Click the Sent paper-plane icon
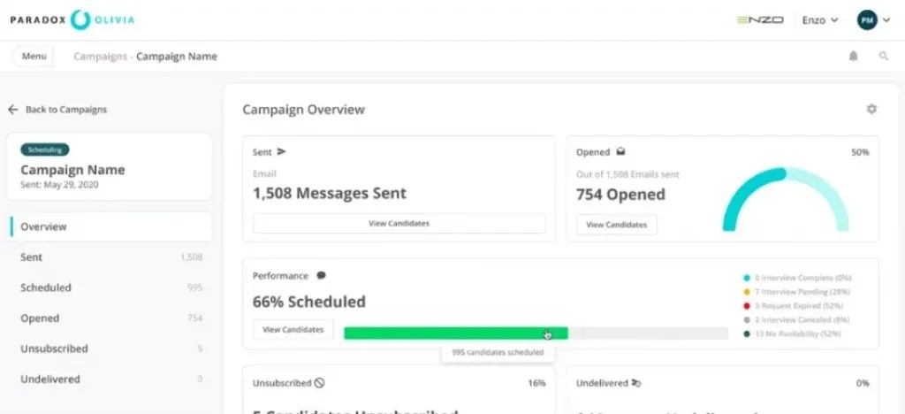This screenshot has width=905, height=414. [x=282, y=152]
